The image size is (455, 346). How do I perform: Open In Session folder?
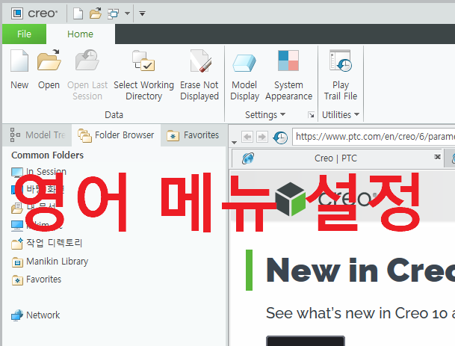click(39, 172)
